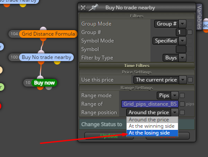Click the 104 block ID label
This screenshot has height=157, width=208.
(x=14, y=34)
